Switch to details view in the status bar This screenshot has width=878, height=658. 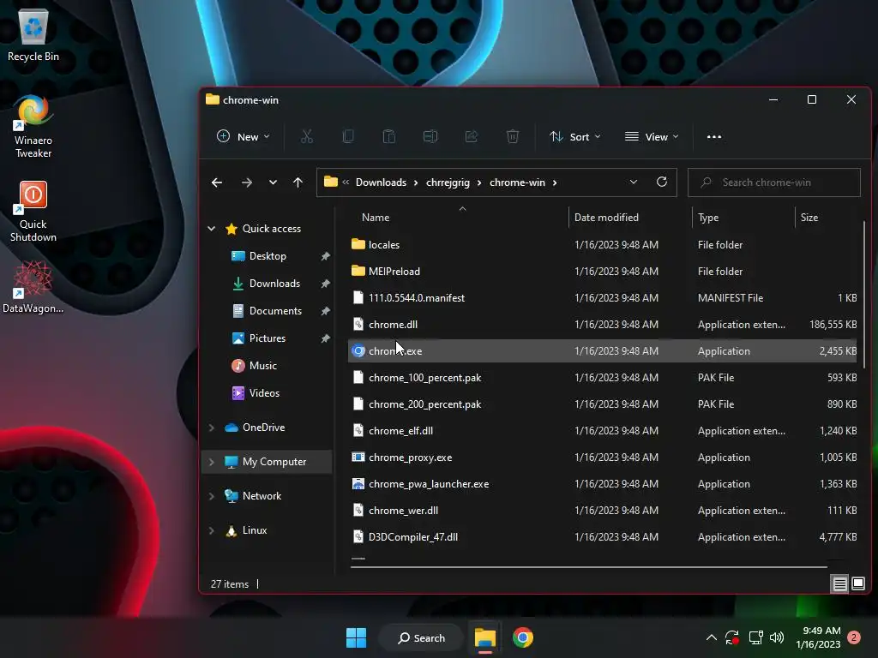(x=840, y=584)
